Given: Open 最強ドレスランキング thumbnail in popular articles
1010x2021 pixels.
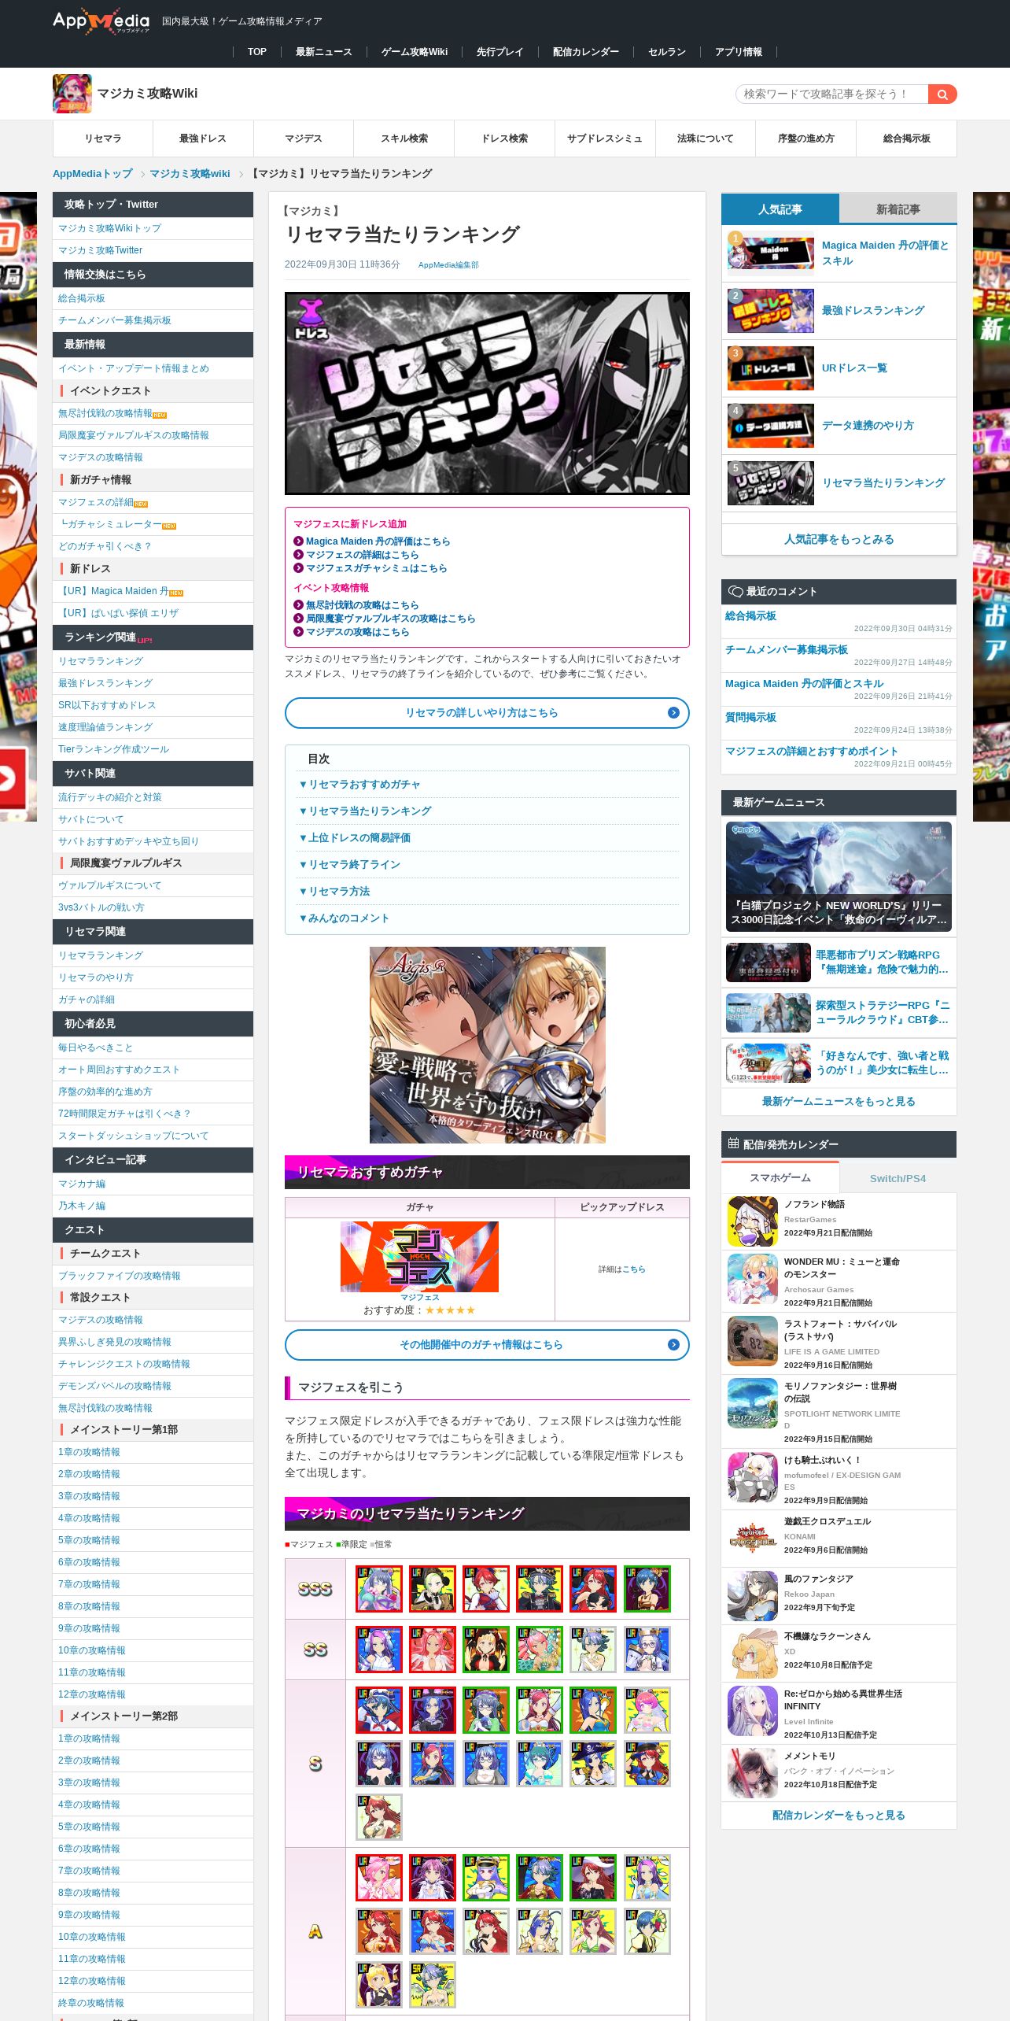Looking at the screenshot, I should coord(771,311).
